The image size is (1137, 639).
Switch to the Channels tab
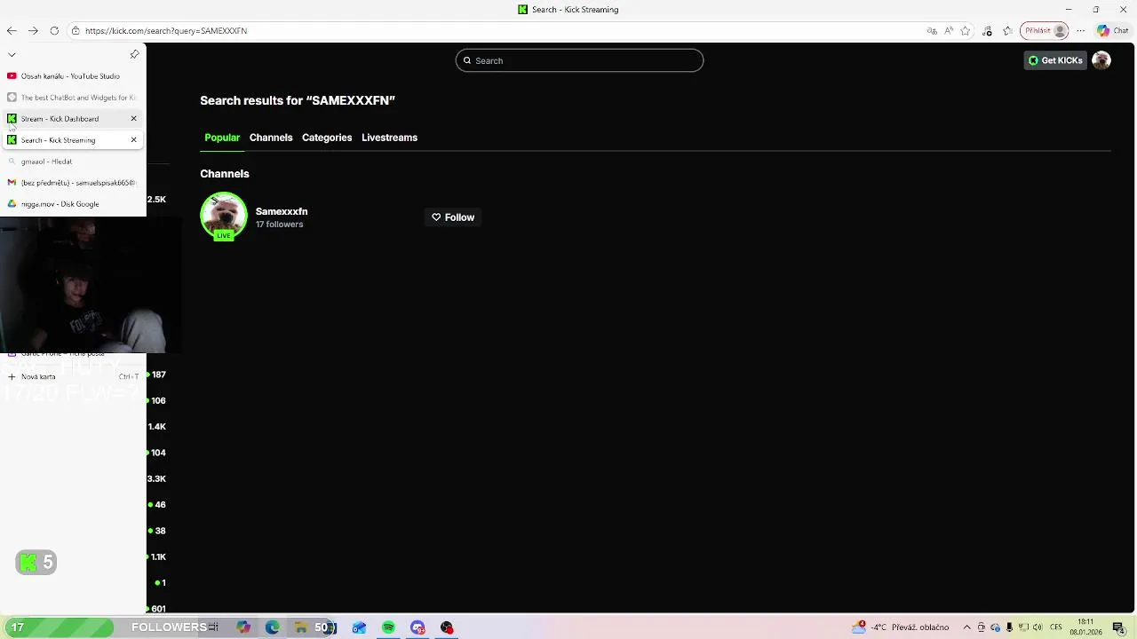[x=271, y=138]
